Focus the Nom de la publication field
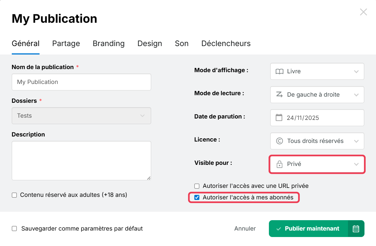The image size is (376, 246). pos(81,82)
